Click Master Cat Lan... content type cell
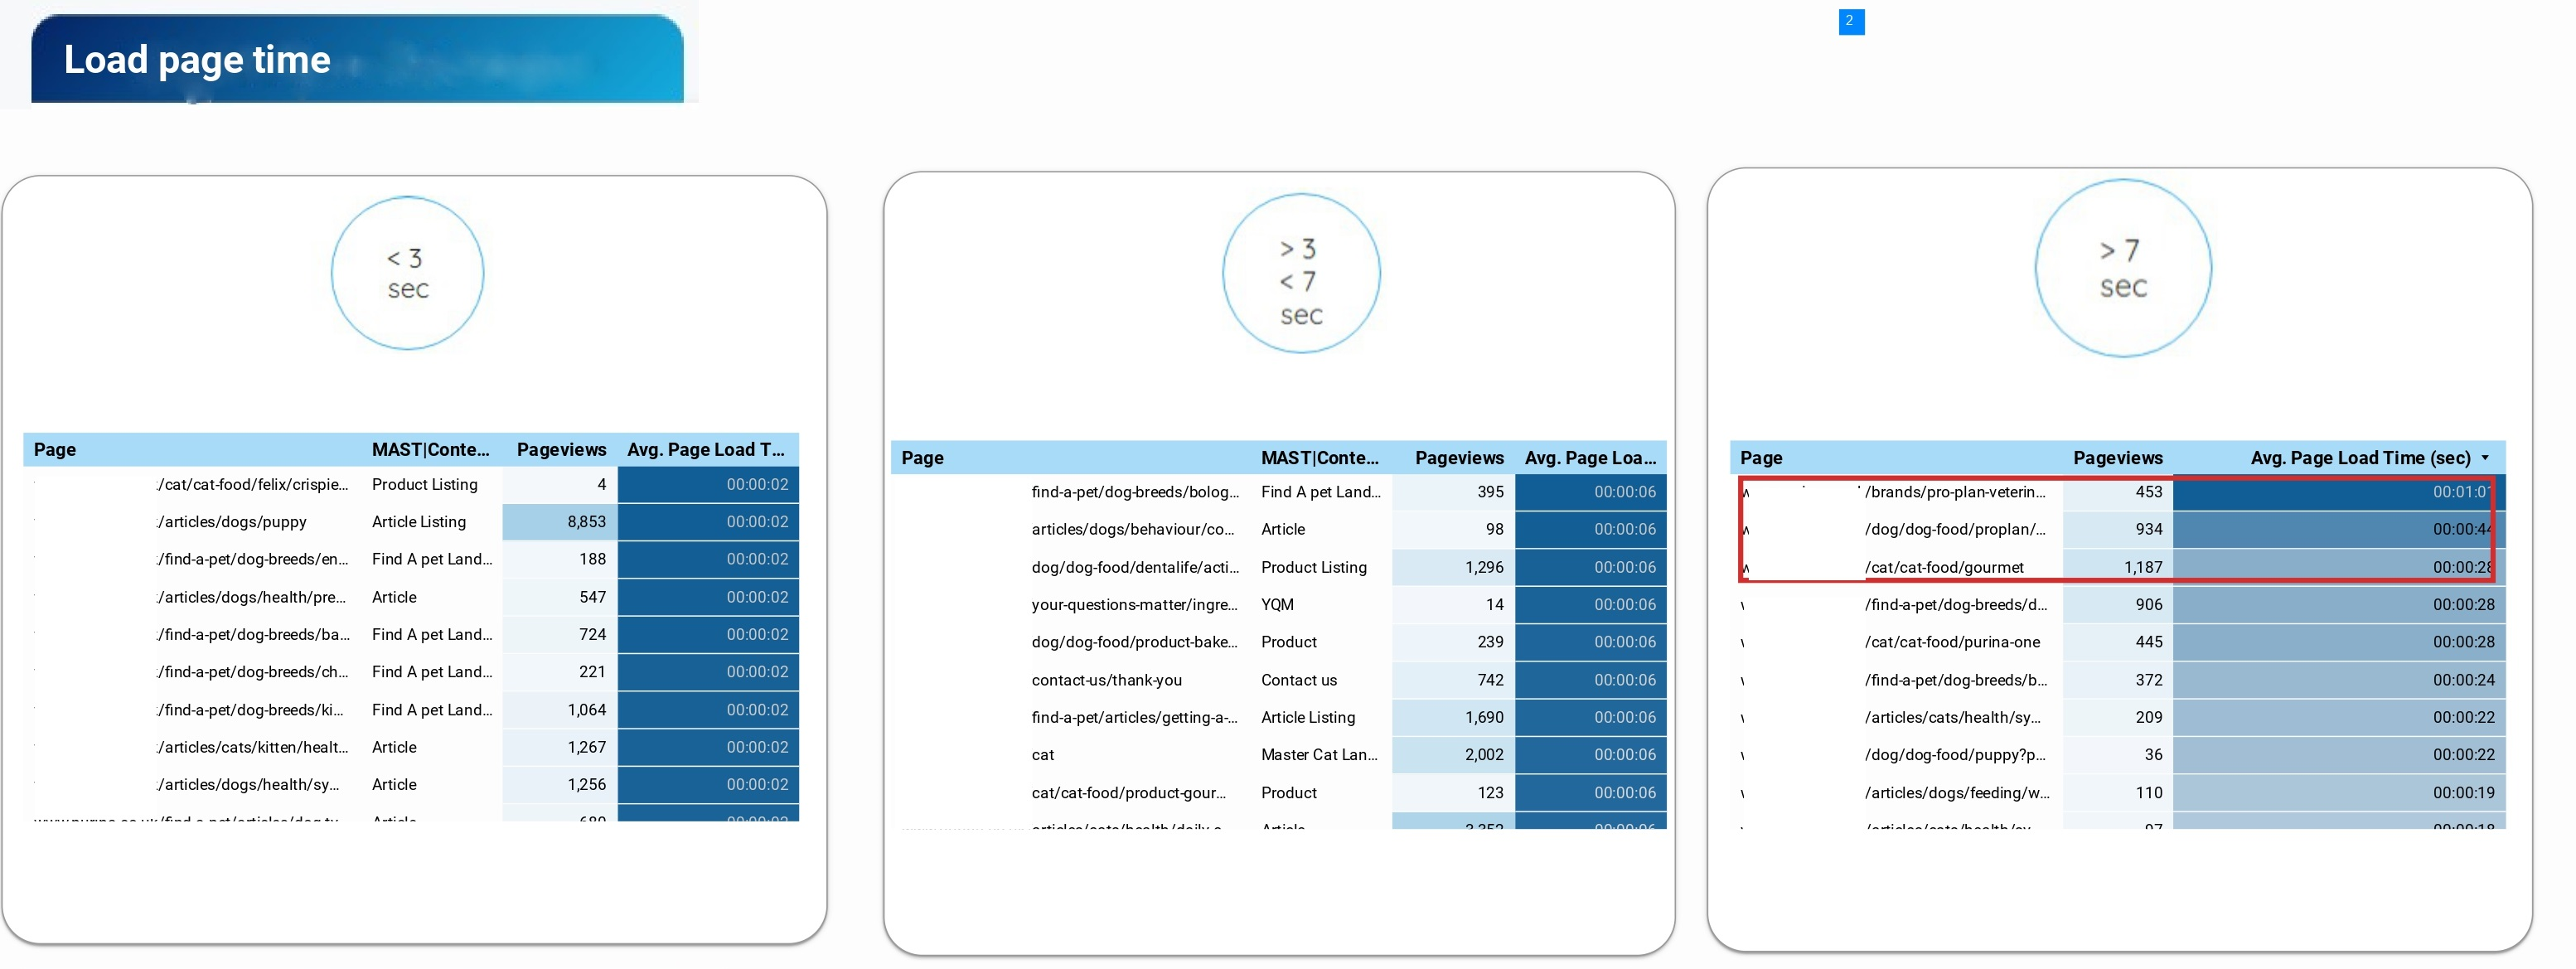The width and height of the screenshot is (2576, 969). pyautogui.click(x=1319, y=755)
